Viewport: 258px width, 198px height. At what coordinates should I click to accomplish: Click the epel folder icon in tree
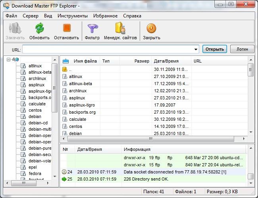pos(23,167)
